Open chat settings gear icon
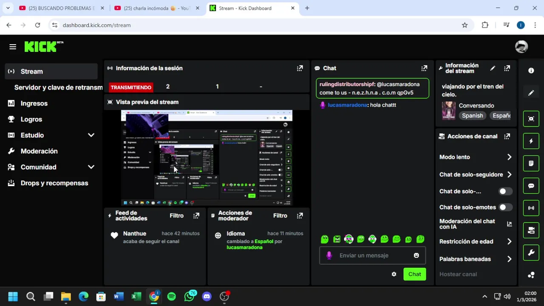 click(x=394, y=274)
